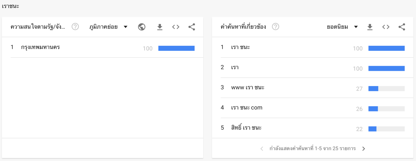Image resolution: width=416 pixels, height=161 pixels.
Task: Open help for related queries panel
Action: point(275,27)
